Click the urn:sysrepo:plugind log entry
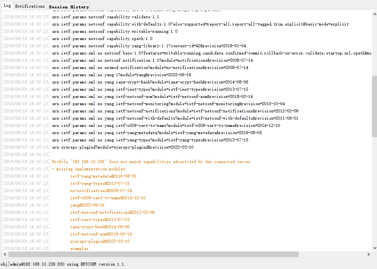The width and height of the screenshot is (377, 269). tap(118, 147)
